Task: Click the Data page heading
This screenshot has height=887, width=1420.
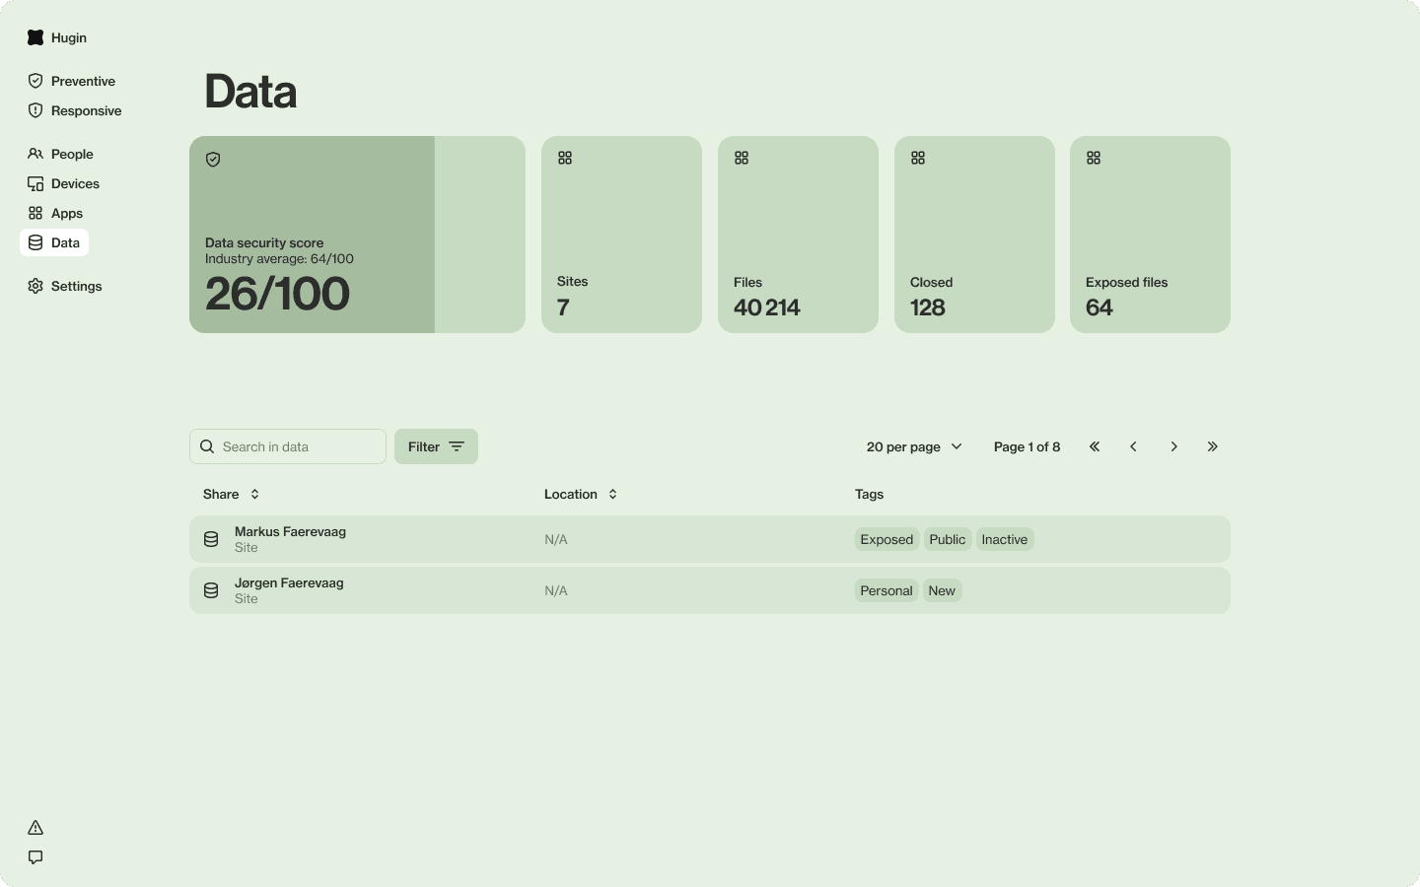Action: (250, 92)
